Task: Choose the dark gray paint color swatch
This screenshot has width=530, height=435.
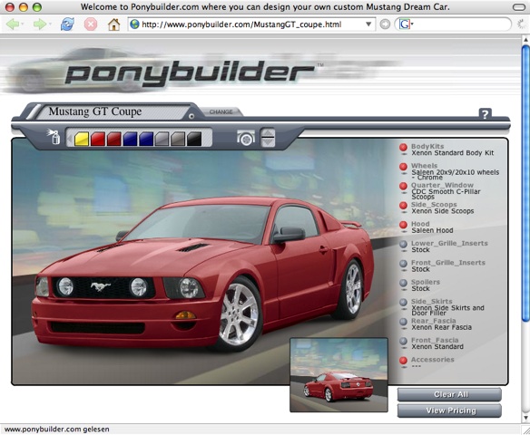Action: tap(178, 139)
